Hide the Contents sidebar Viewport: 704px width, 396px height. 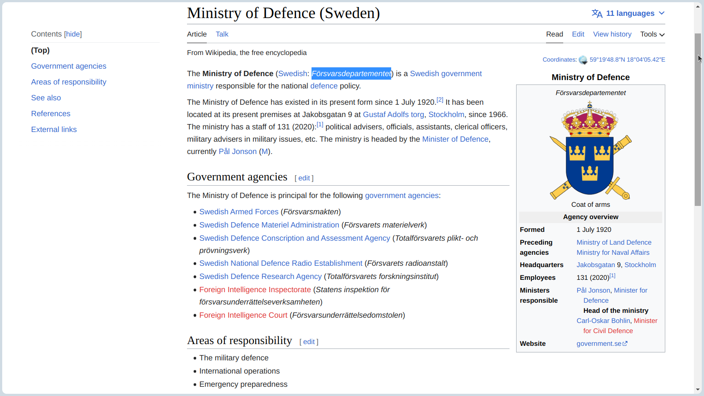pos(73,34)
